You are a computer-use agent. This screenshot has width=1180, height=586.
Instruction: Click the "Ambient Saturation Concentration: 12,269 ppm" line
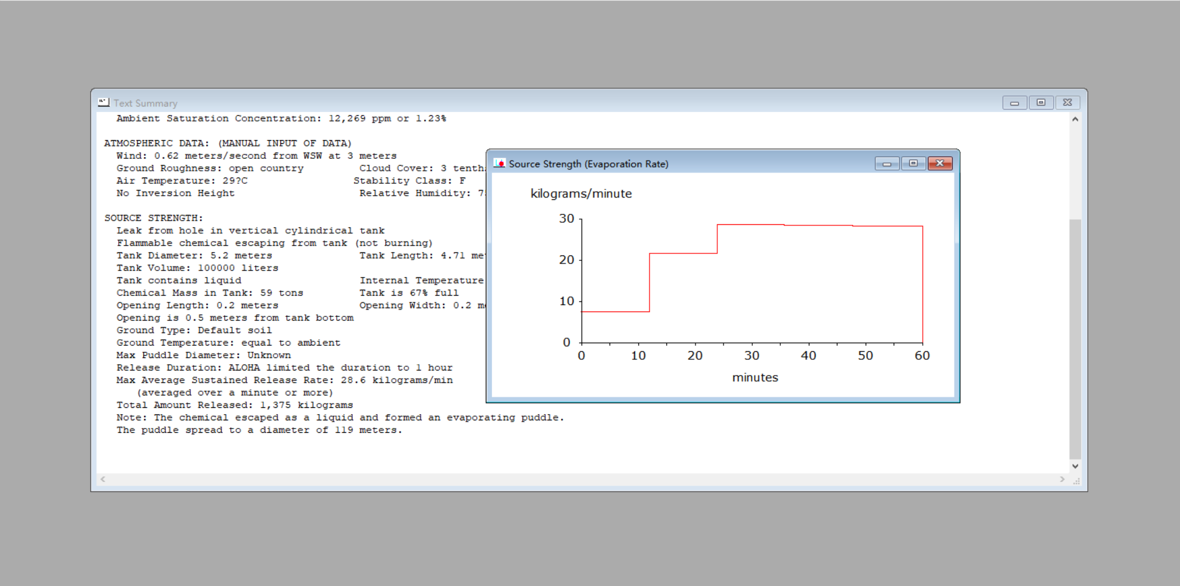281,118
